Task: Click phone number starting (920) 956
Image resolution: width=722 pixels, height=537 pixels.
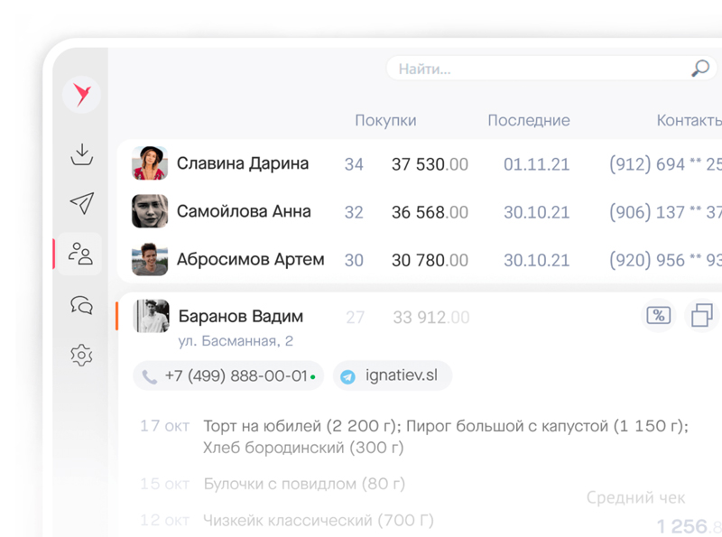Action: (x=665, y=260)
